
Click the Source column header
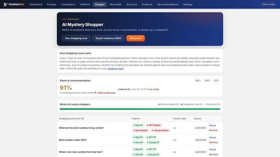pos(198,119)
